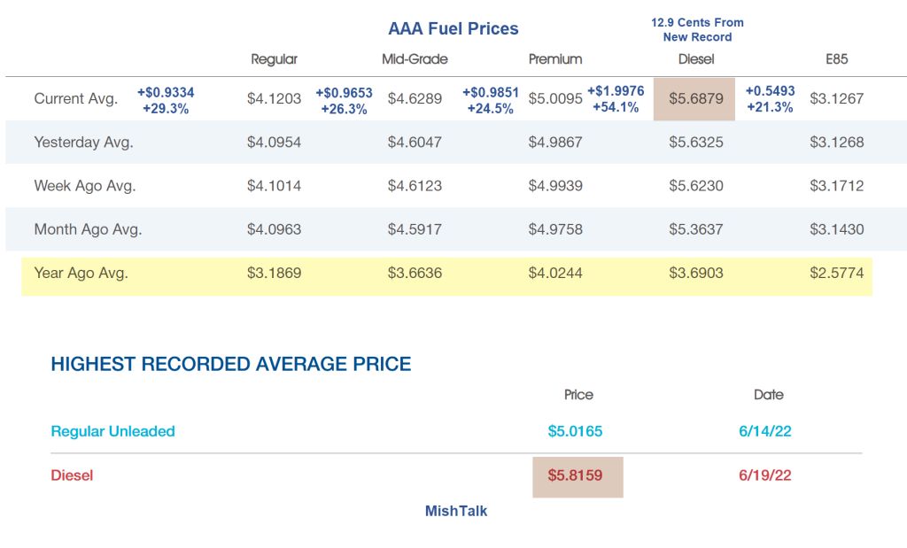Screen dimensions: 907x548
Task: Select the Current Avg. row label
Action: point(76,99)
